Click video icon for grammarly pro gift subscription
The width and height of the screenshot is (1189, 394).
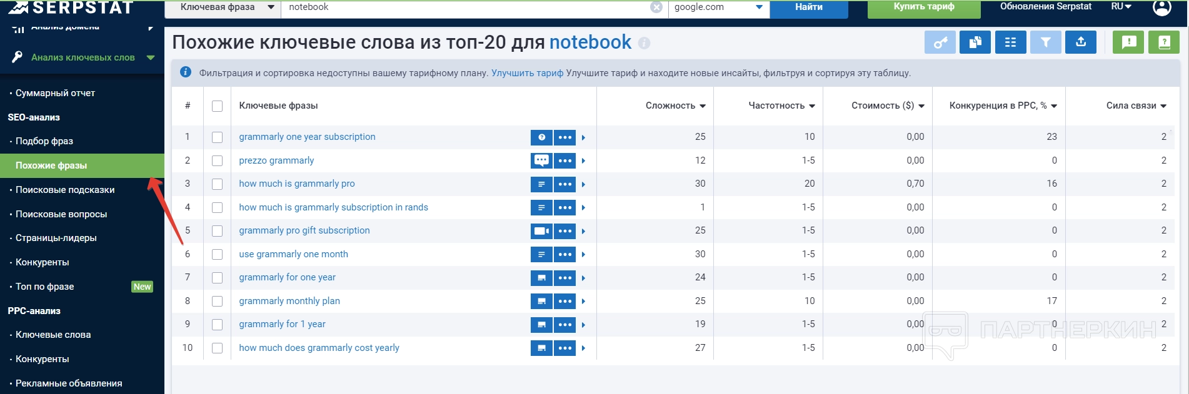(541, 231)
